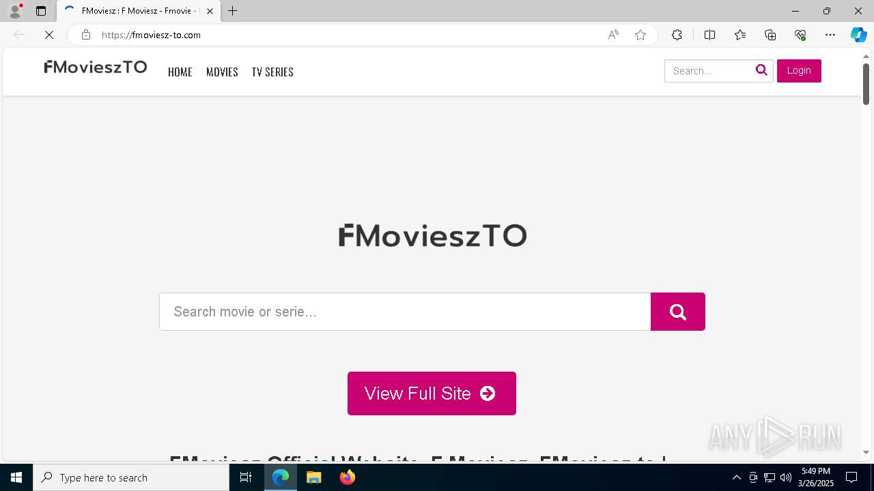Go to HOME nav item
Viewport: 874px width, 491px height.
(x=180, y=72)
